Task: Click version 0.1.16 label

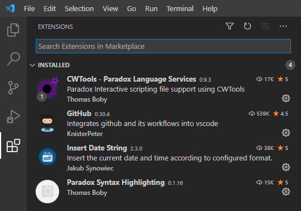Action: click(x=176, y=183)
